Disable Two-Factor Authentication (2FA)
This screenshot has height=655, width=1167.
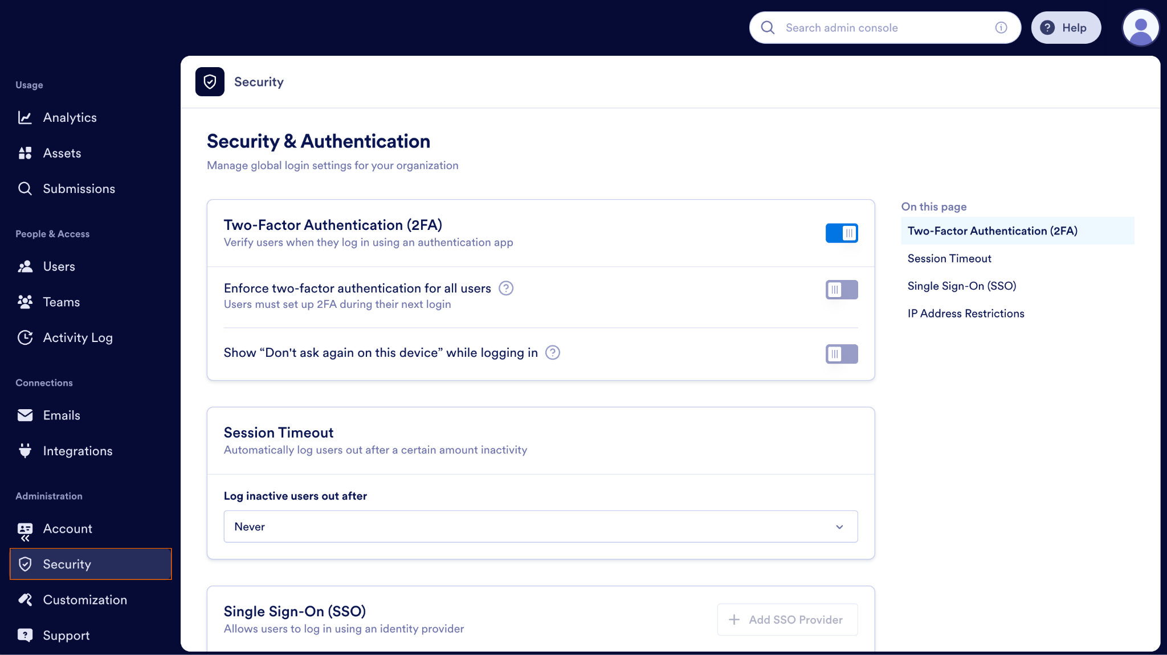pos(842,233)
